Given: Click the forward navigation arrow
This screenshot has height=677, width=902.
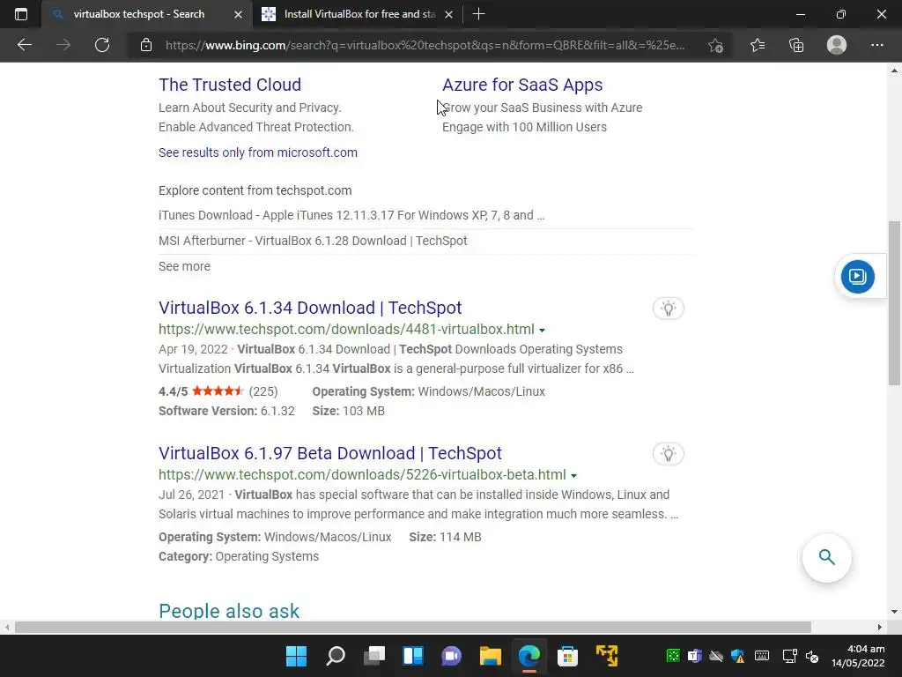Looking at the screenshot, I should click(63, 45).
